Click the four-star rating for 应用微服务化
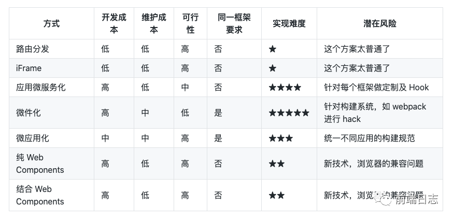Viewport: 453px width, 219px height. pos(285,87)
